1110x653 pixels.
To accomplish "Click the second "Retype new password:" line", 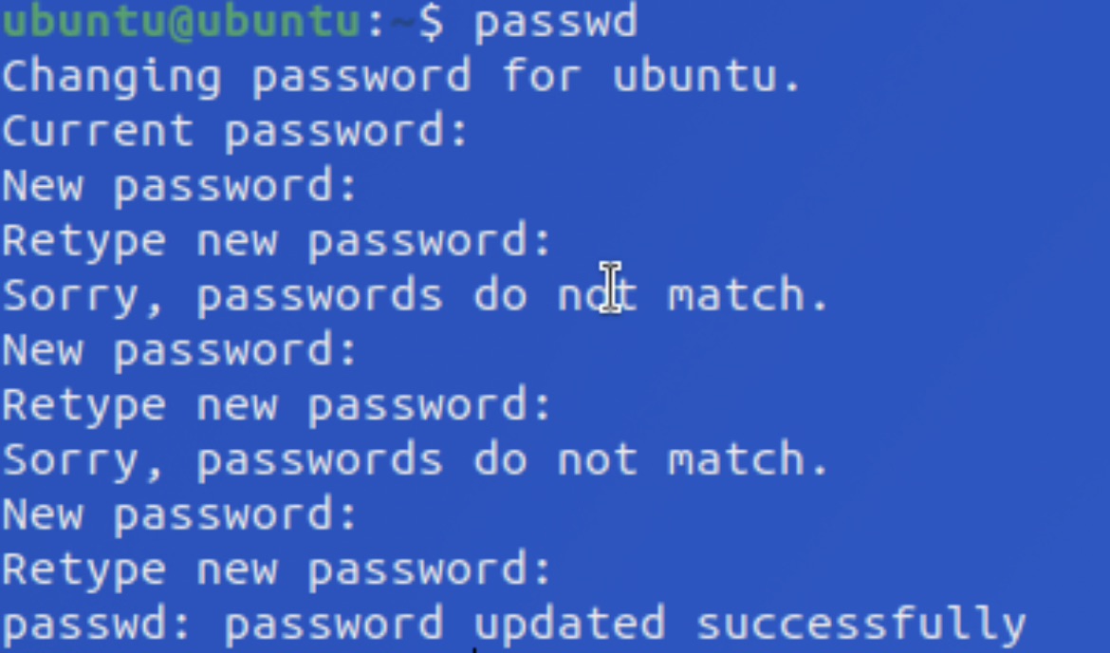I will pos(277,406).
